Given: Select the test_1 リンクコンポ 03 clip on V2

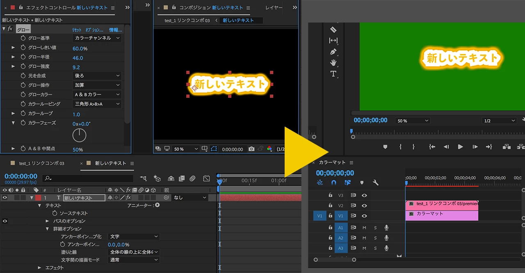Looking at the screenshot, I should tap(442, 205).
